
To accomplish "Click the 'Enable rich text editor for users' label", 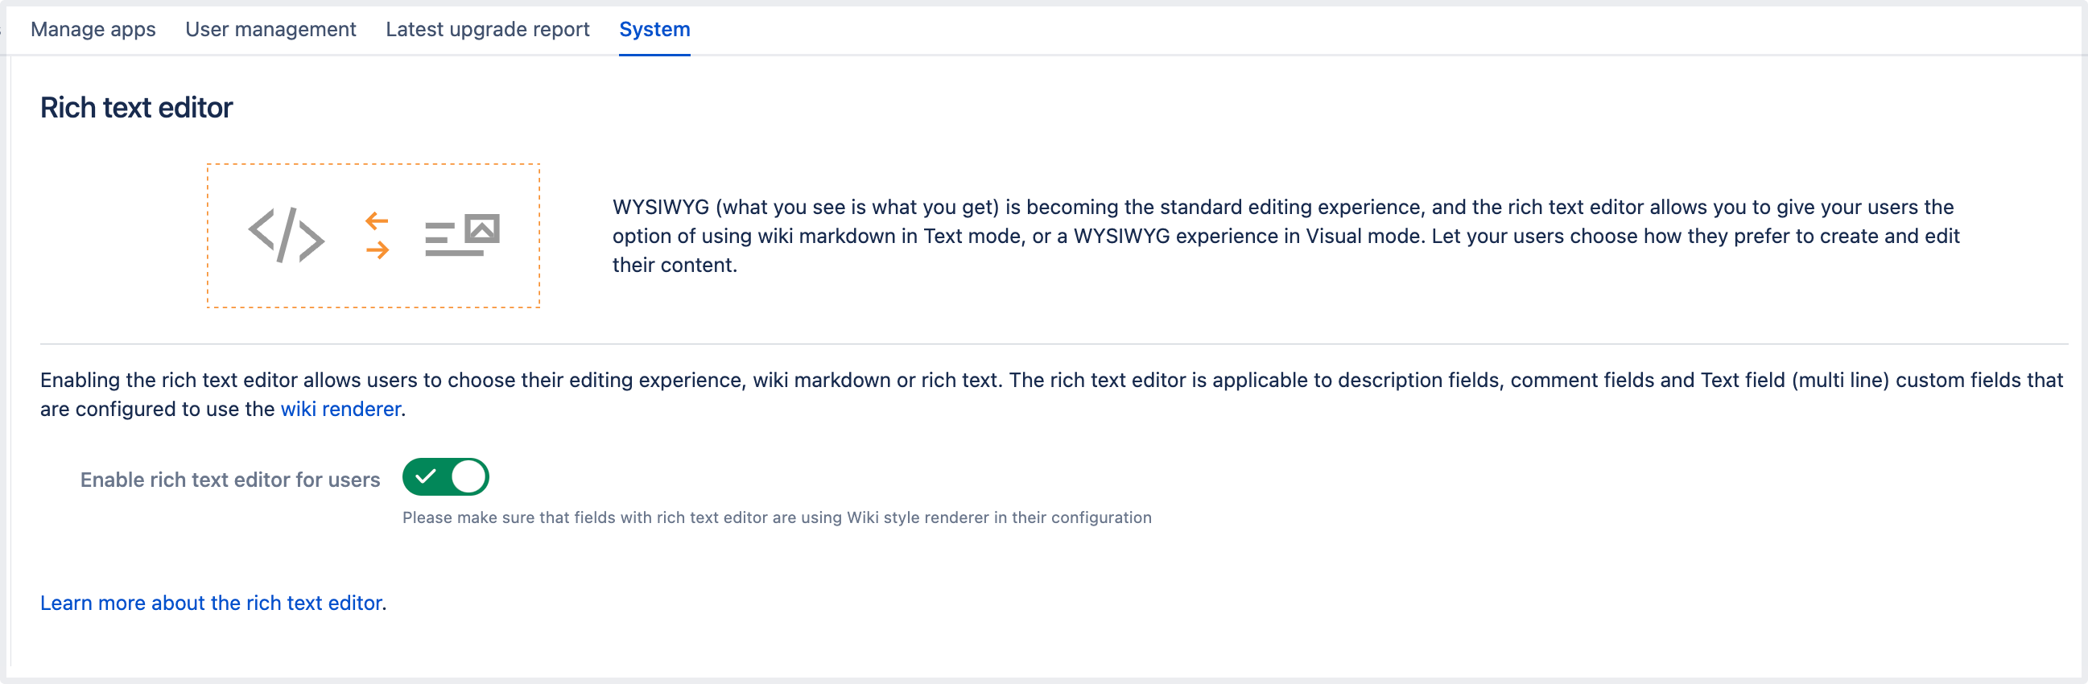I will (x=229, y=480).
